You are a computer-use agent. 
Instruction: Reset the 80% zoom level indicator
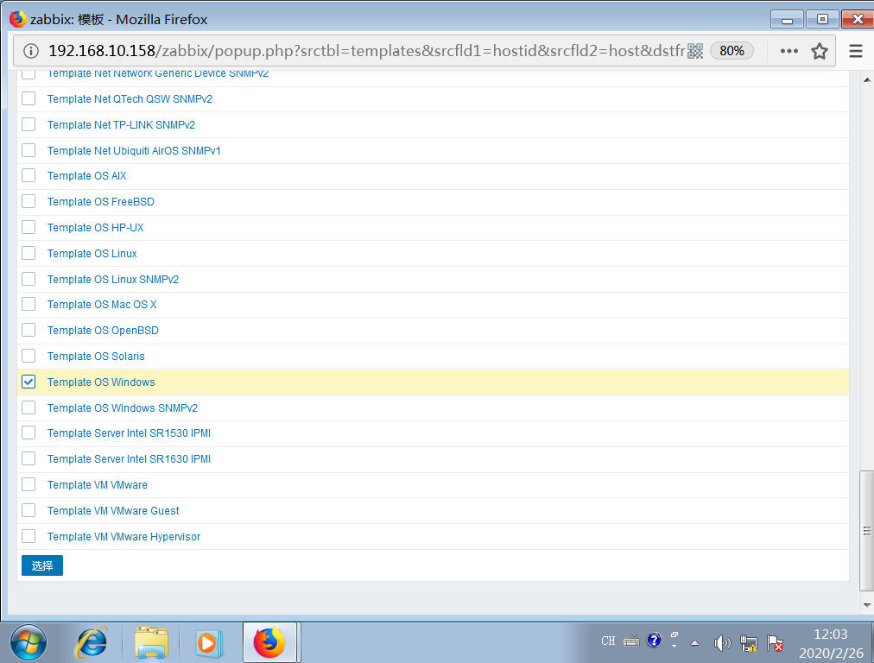[731, 51]
